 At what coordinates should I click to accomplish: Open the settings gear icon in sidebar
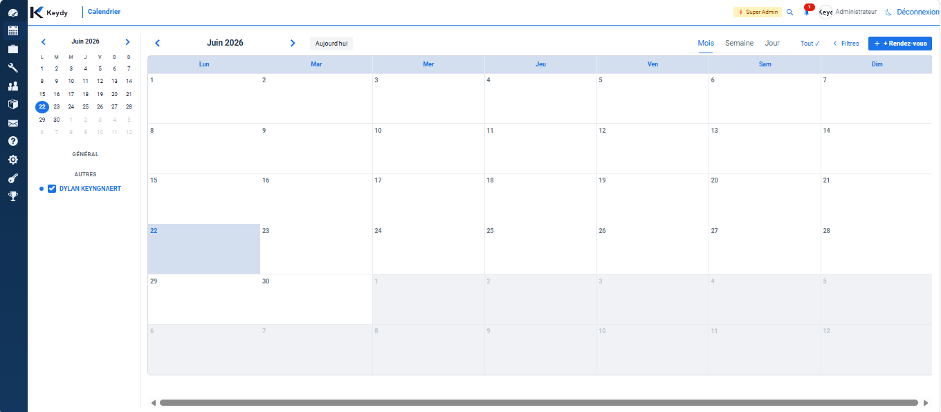click(x=12, y=160)
